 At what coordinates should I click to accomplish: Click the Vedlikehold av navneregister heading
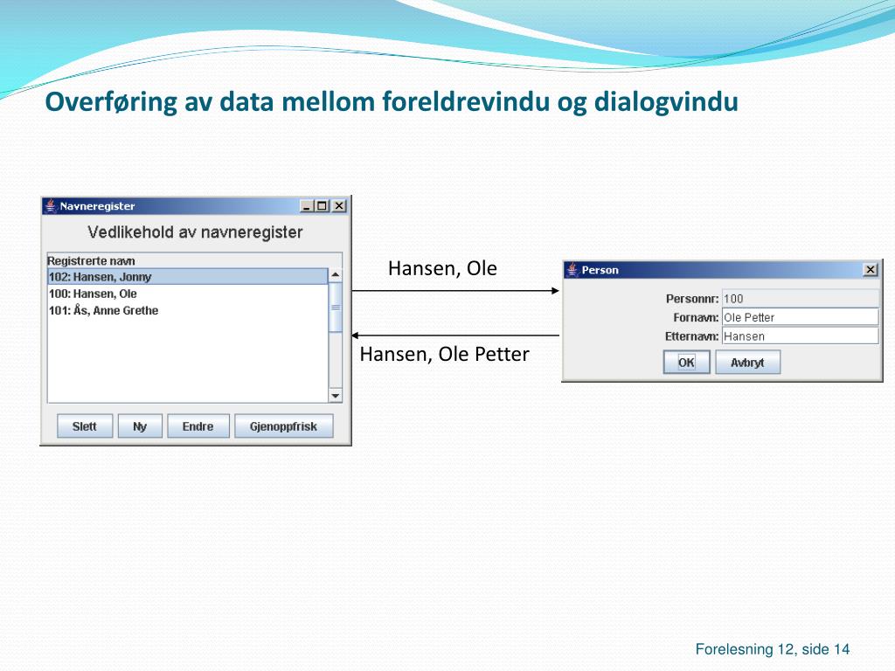[x=195, y=232]
